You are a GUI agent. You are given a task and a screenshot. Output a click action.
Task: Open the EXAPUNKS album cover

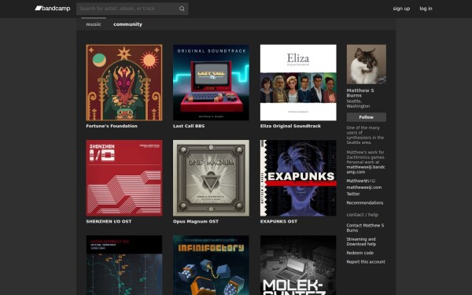click(298, 178)
